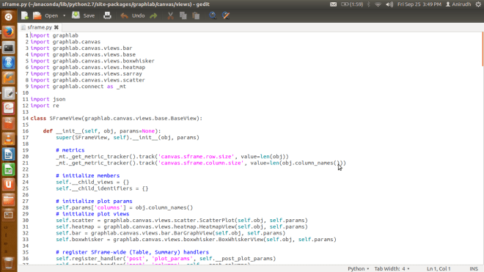Open the sound volume indicator
Viewport: 484px width, 272px height.
tap(389, 4)
